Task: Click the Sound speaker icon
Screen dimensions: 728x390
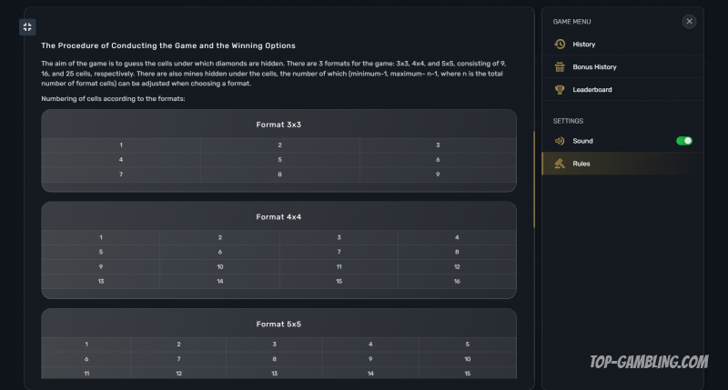Action: pyautogui.click(x=560, y=141)
